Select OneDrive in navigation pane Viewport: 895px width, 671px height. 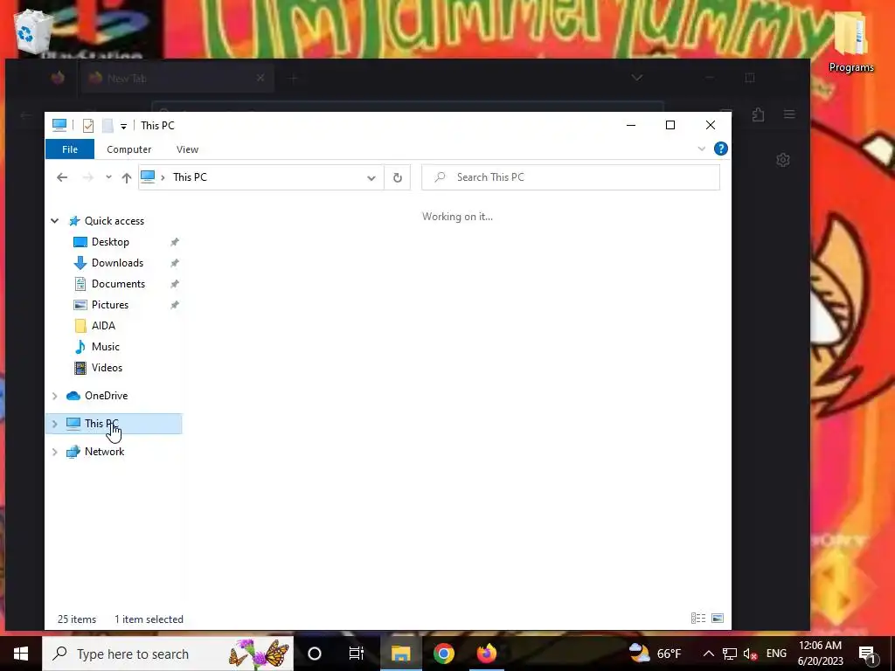[x=106, y=396]
